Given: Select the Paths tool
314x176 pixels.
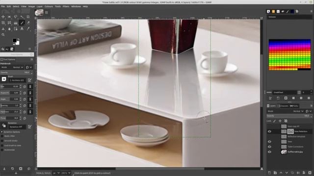Looking at the screenshot, I should [16, 29].
